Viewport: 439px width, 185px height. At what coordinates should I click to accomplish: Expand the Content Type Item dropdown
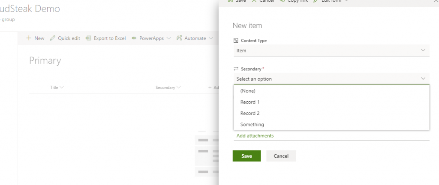tap(423, 50)
